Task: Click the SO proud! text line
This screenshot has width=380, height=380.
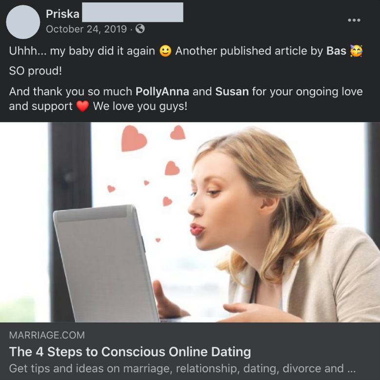Action: tap(36, 71)
